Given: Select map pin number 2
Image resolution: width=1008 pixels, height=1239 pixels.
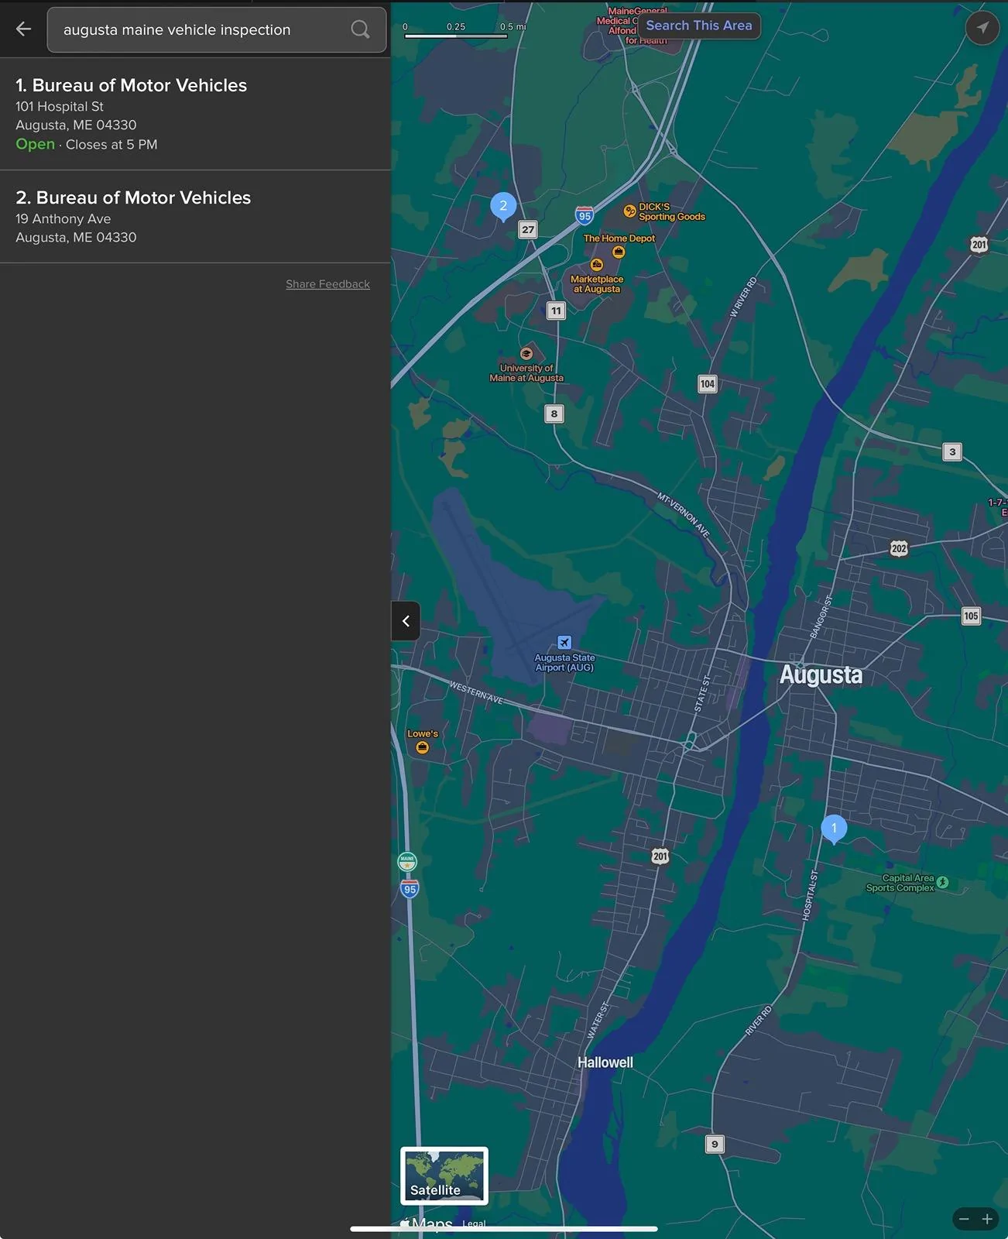Looking at the screenshot, I should tap(503, 206).
